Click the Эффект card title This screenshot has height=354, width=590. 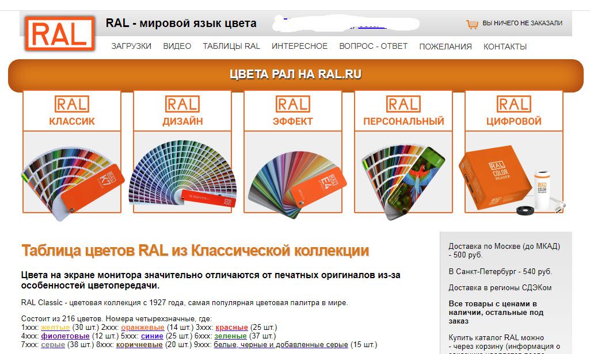293,121
